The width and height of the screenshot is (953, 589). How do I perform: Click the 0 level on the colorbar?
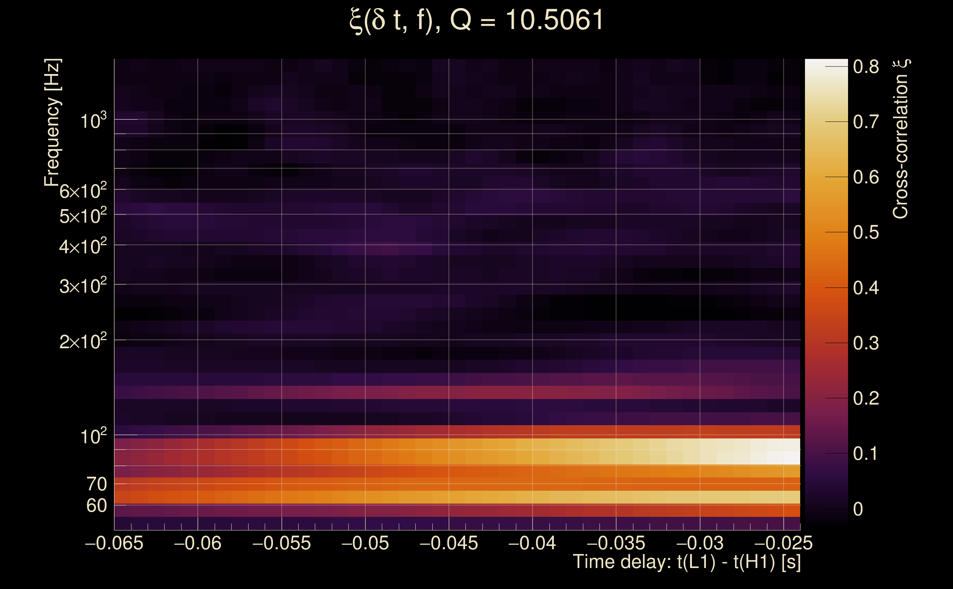826,509
